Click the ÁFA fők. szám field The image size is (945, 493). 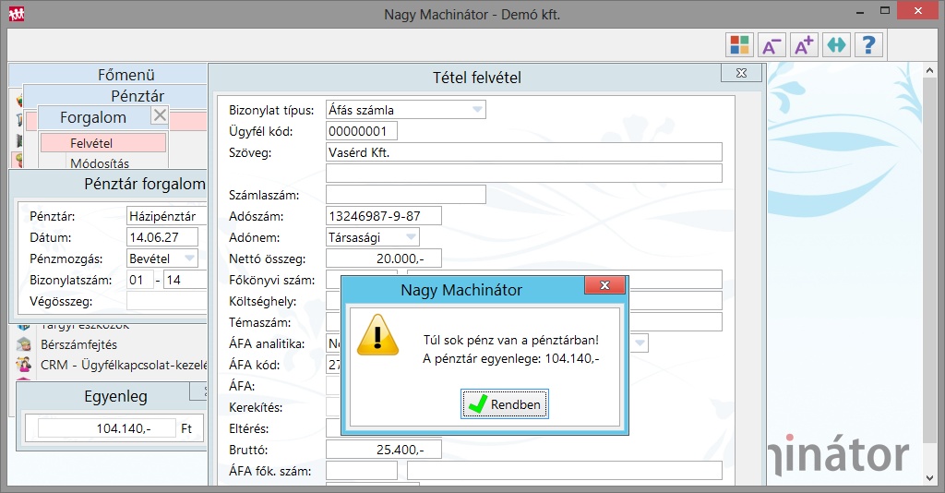[362, 470]
